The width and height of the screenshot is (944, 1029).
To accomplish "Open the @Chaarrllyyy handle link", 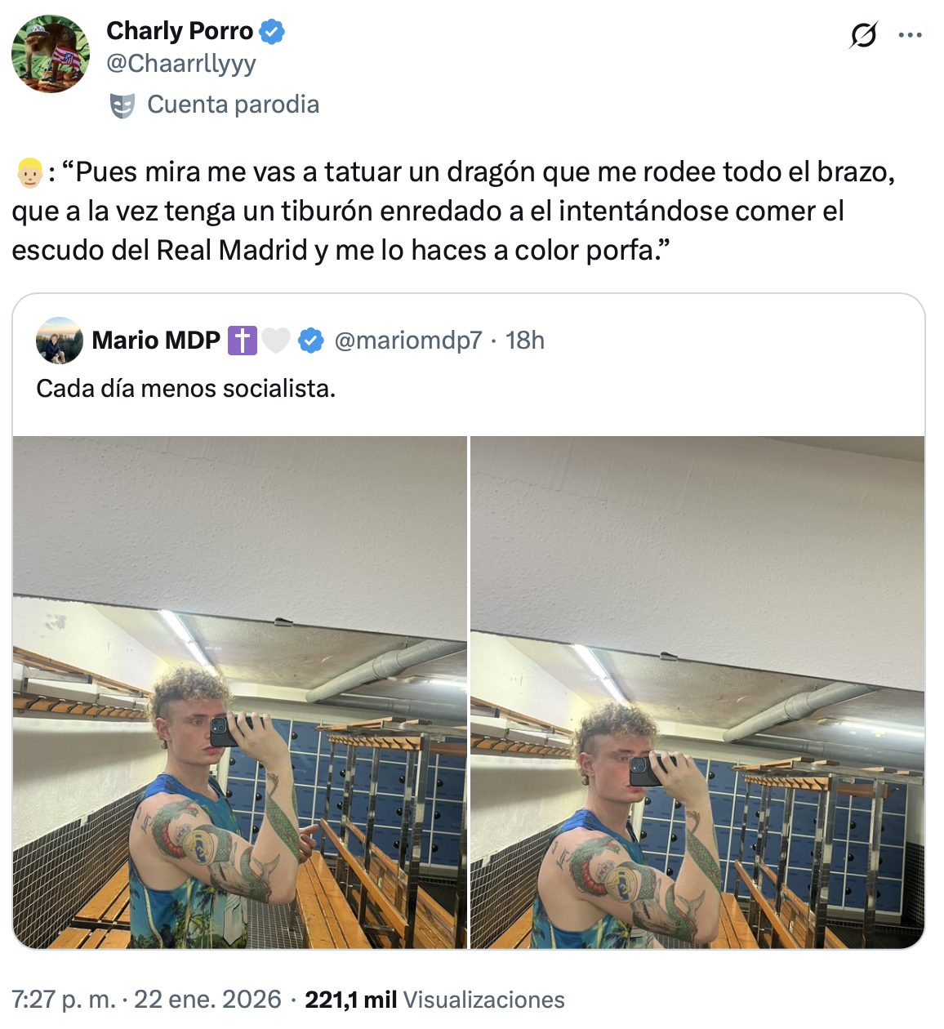I will click(181, 64).
